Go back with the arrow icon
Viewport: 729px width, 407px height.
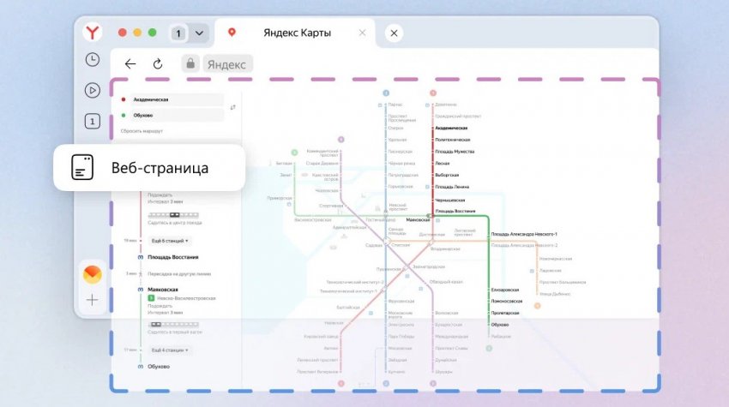pyautogui.click(x=130, y=63)
